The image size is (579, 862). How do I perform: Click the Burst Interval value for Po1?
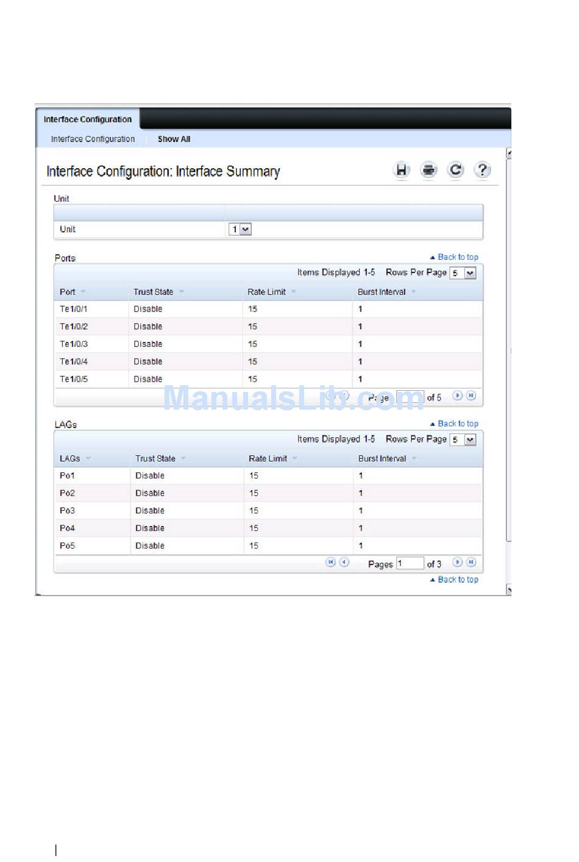click(x=361, y=476)
